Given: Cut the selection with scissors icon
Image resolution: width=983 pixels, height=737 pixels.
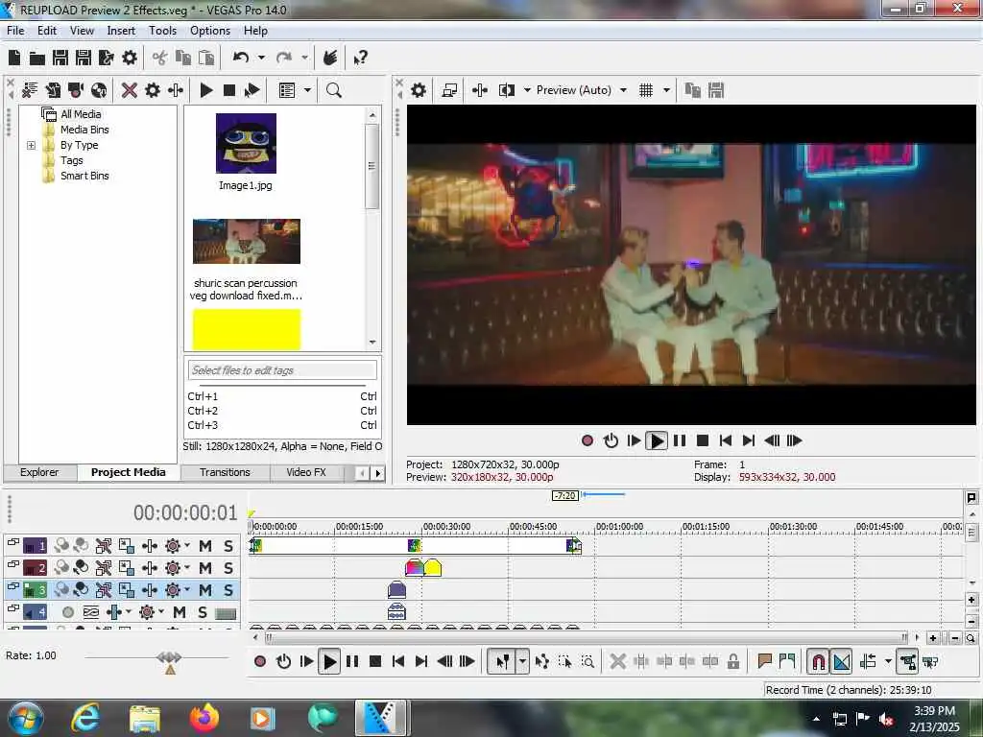Looking at the screenshot, I should pos(160,59).
